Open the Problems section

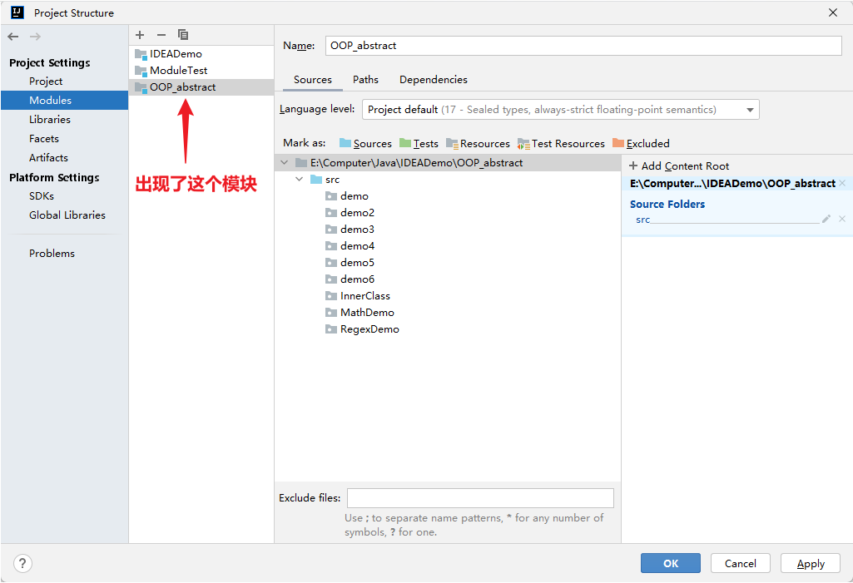(52, 254)
